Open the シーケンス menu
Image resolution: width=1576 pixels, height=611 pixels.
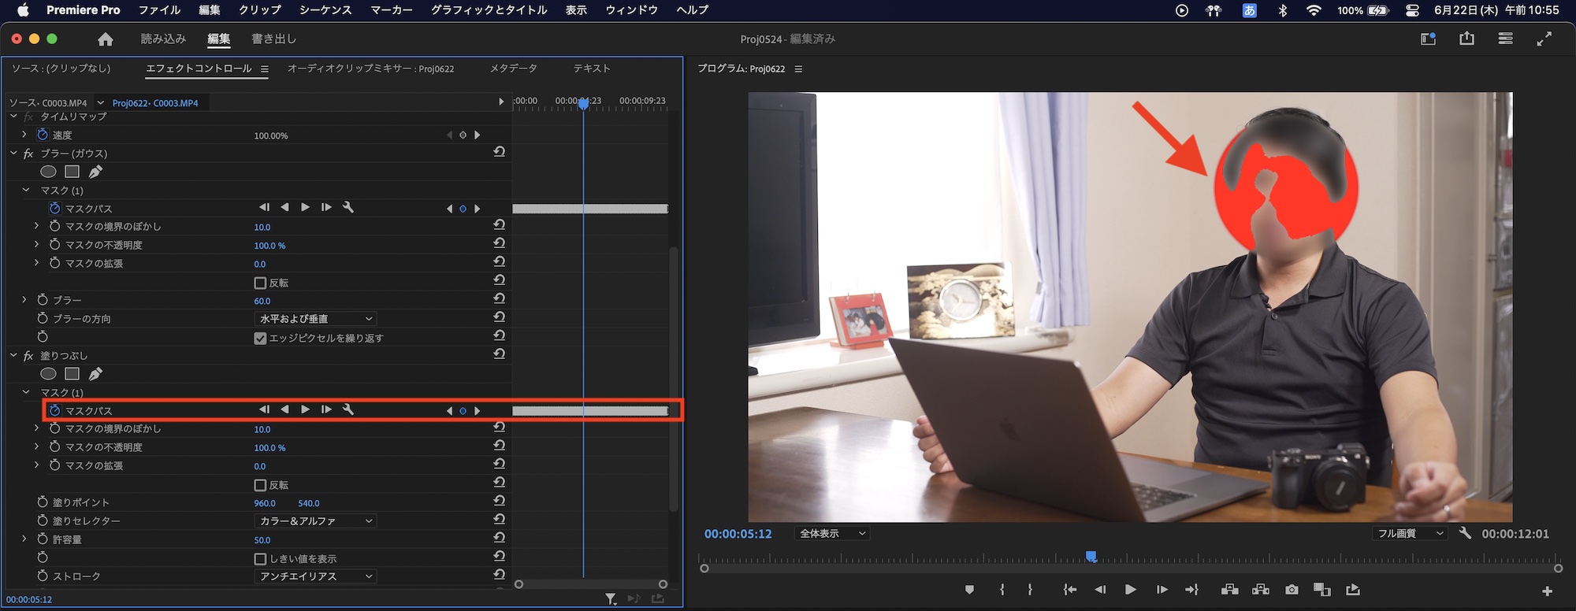(325, 10)
